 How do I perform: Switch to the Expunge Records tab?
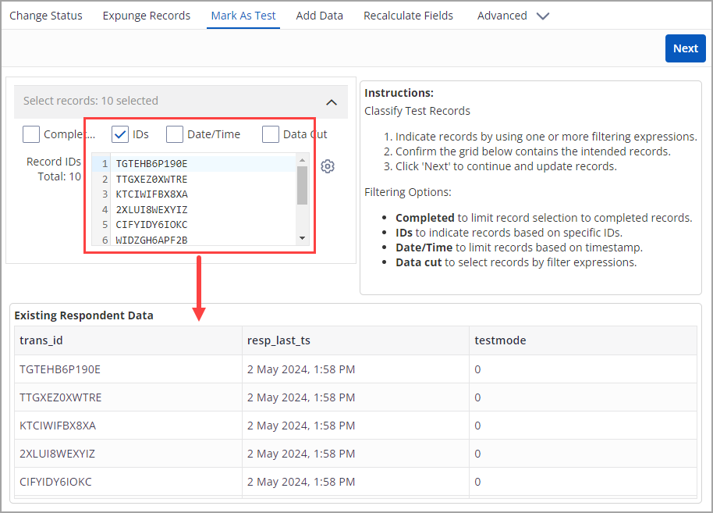pos(147,16)
